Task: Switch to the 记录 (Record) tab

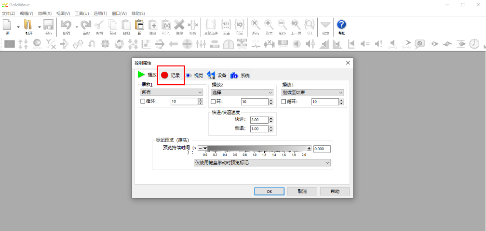Action: pos(171,75)
